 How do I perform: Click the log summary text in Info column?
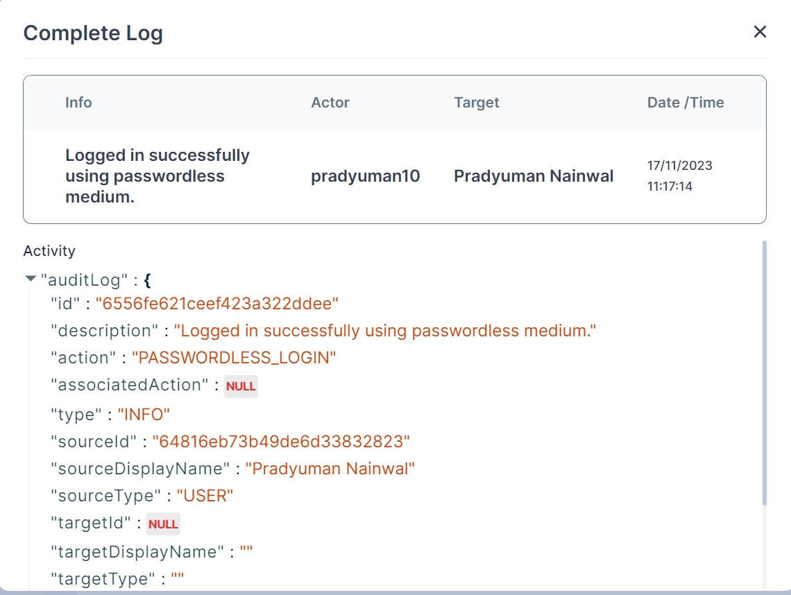[157, 176]
